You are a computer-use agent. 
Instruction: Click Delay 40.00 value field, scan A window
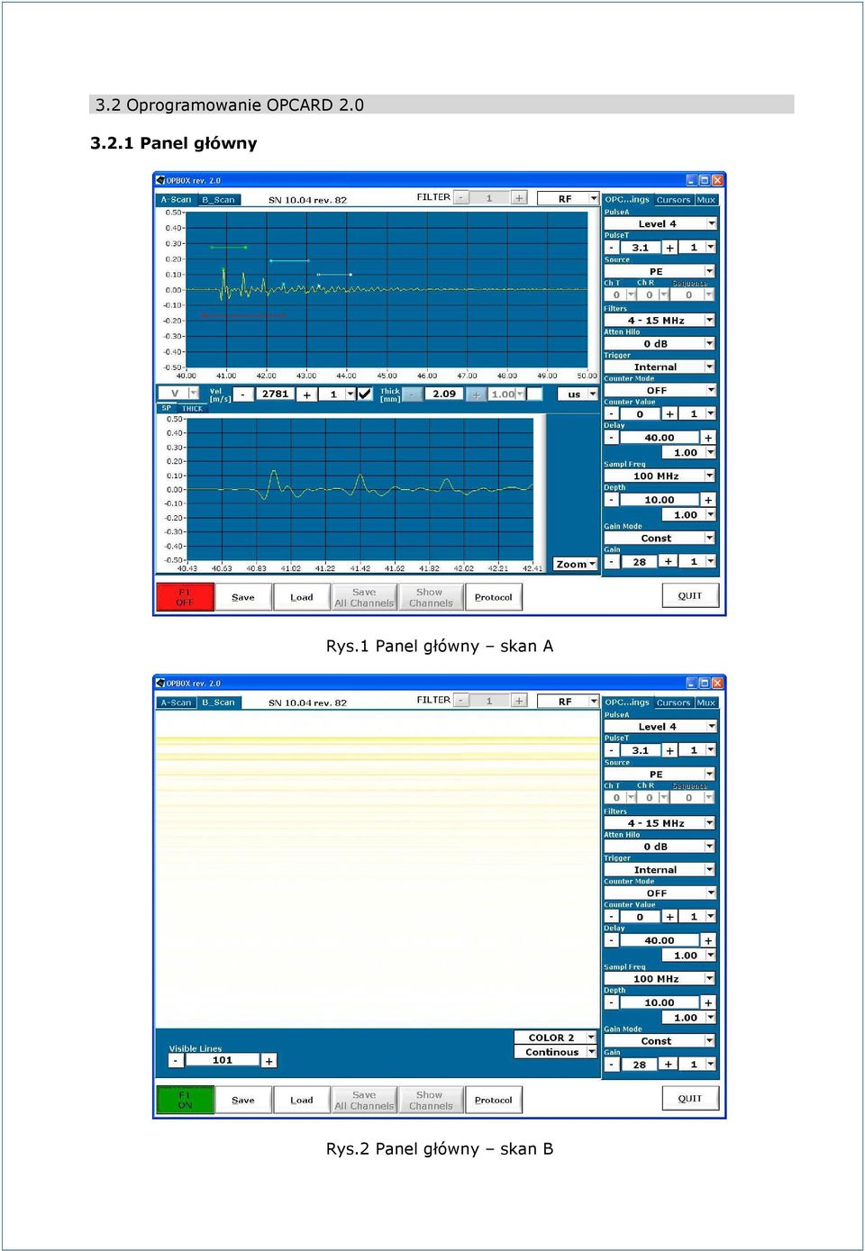(660, 438)
